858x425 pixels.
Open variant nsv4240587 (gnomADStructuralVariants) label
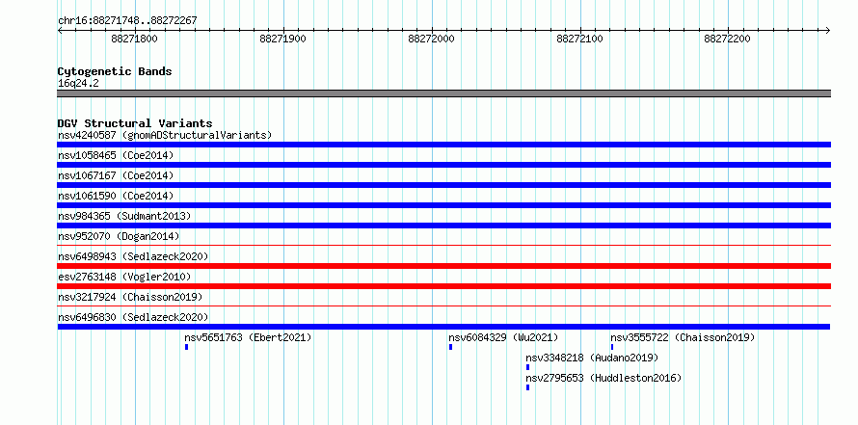[x=165, y=135]
